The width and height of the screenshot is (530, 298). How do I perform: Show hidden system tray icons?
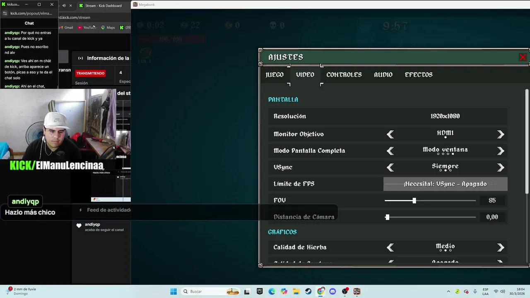point(448,291)
